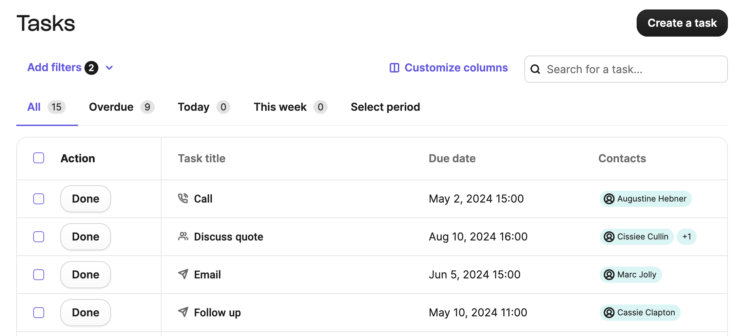
Task: Mark the Follow up task as Done
Action: coord(85,312)
